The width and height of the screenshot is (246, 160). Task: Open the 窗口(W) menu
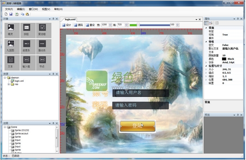33,9
